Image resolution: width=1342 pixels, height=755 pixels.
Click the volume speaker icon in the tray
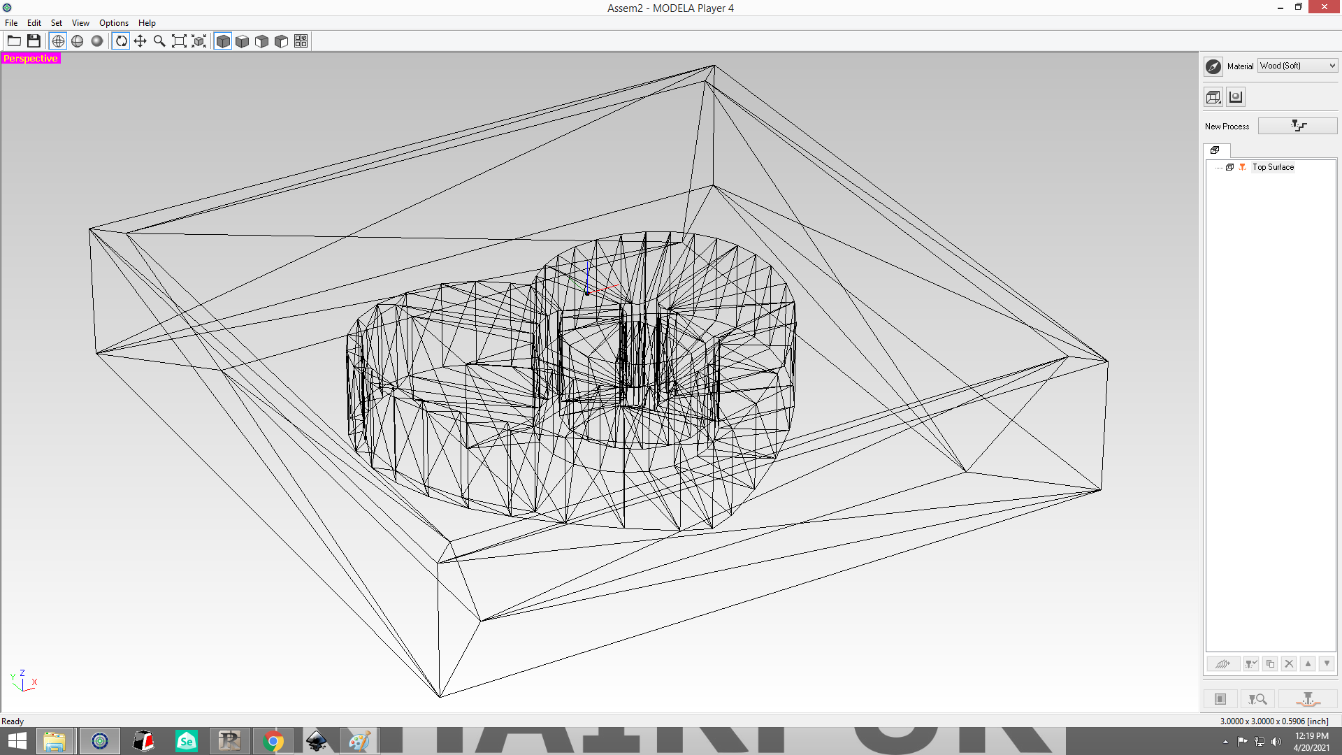(1276, 742)
